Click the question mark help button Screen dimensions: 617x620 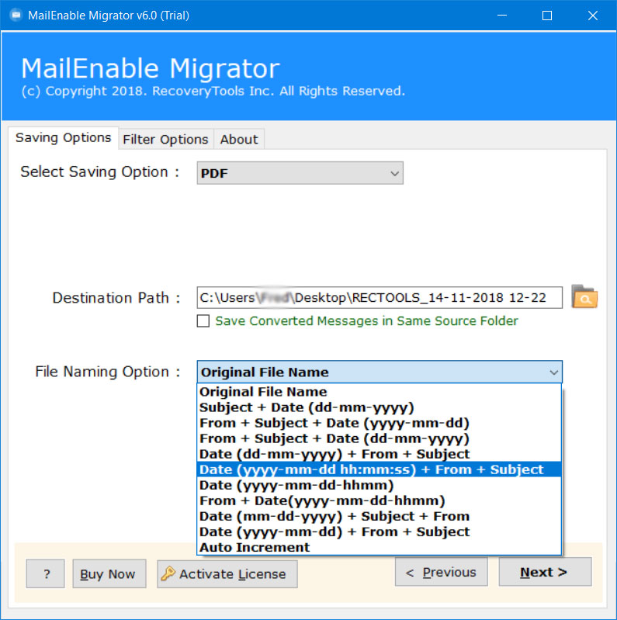tap(46, 573)
